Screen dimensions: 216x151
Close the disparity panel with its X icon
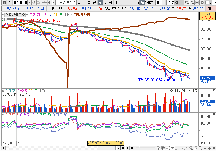pos(214,115)
